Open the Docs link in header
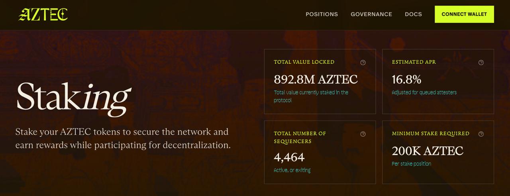The image size is (510, 196). click(413, 14)
